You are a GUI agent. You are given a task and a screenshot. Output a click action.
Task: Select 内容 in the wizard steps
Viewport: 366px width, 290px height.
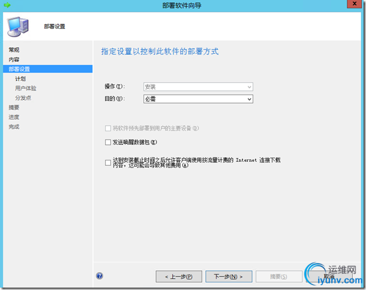click(x=14, y=59)
